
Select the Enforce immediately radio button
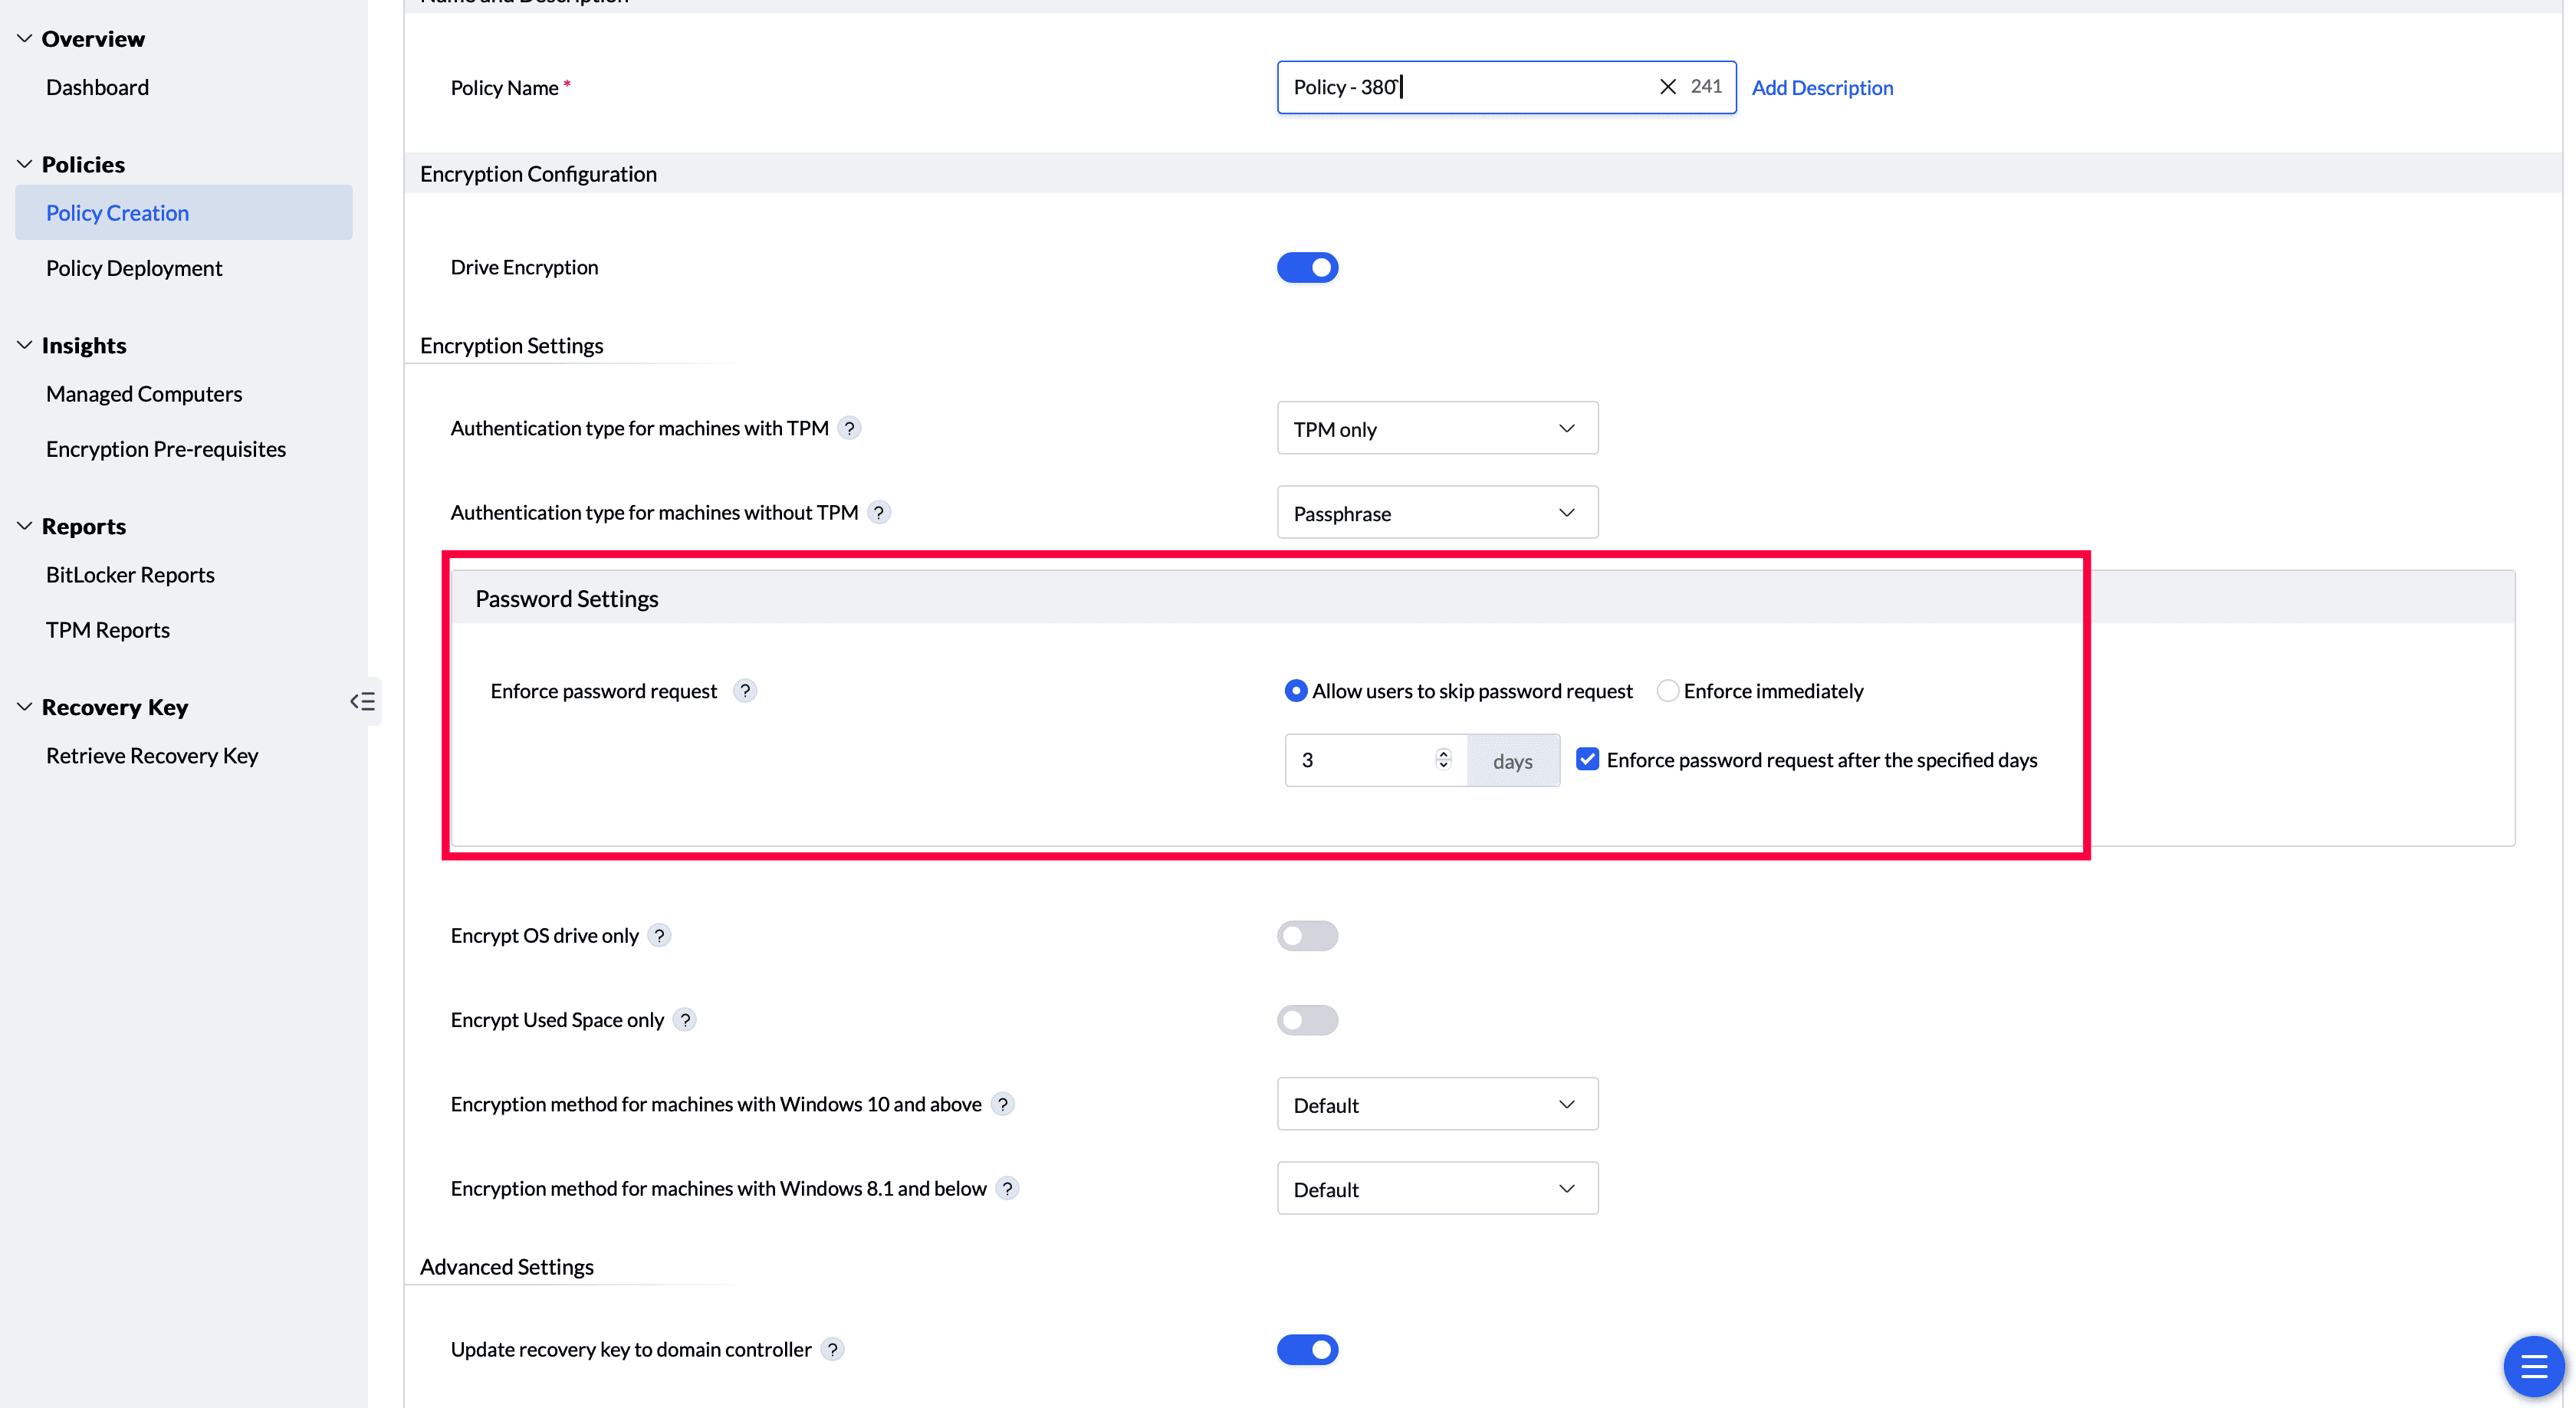click(x=1667, y=691)
